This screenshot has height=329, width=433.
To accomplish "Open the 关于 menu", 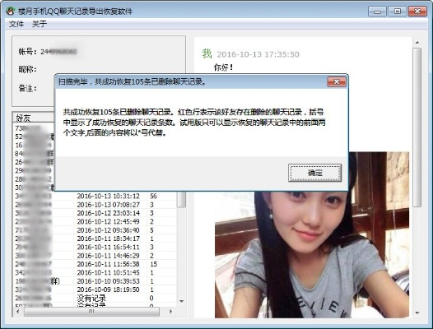I will point(40,24).
